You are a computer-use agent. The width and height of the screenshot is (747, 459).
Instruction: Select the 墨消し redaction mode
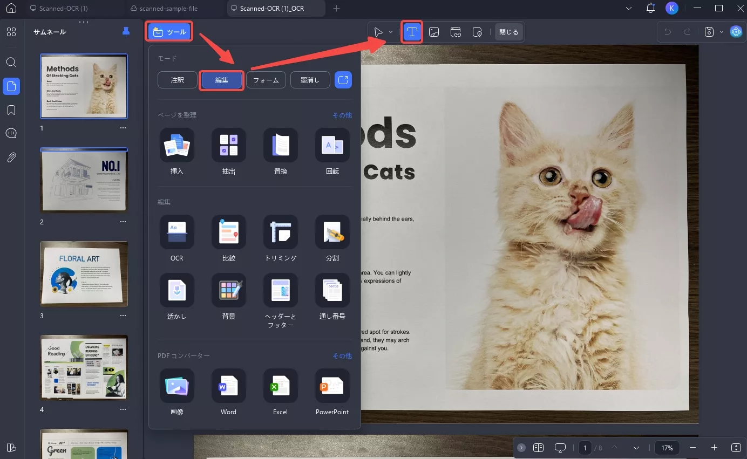[x=310, y=80]
